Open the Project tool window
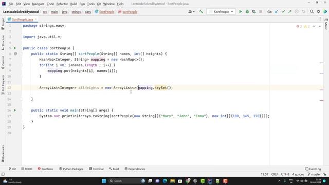The image size is (329, 185). click(3, 24)
